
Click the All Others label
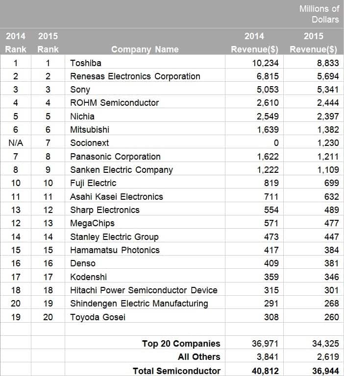point(199,356)
